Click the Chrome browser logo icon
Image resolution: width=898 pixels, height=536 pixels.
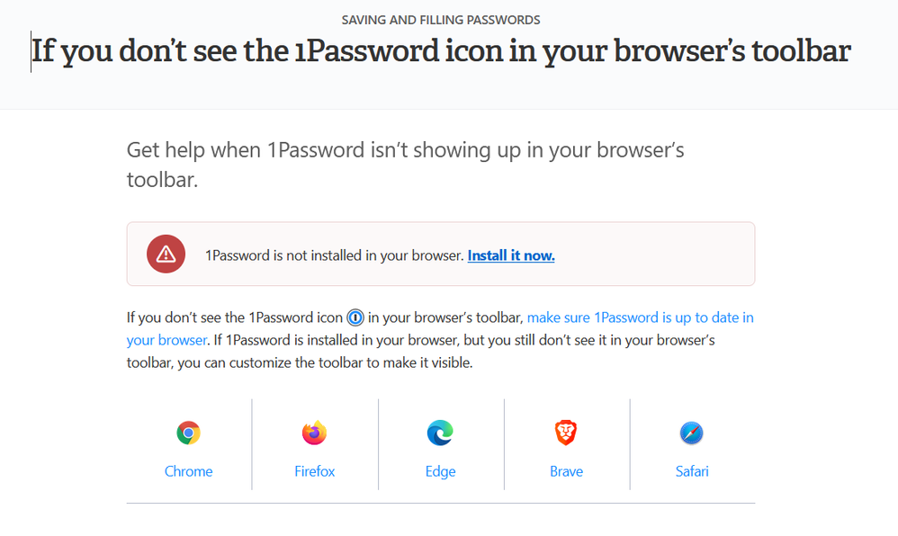click(x=188, y=433)
